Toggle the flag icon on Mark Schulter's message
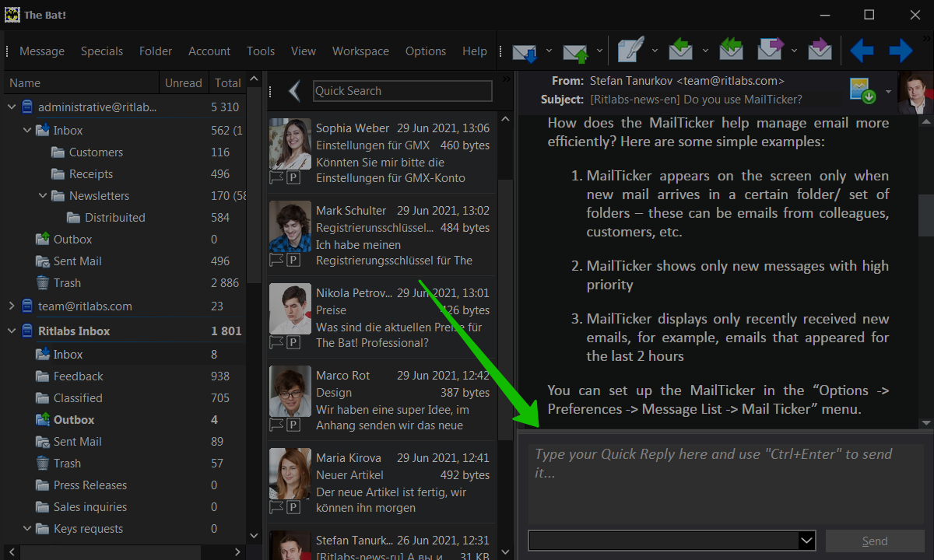 (276, 260)
